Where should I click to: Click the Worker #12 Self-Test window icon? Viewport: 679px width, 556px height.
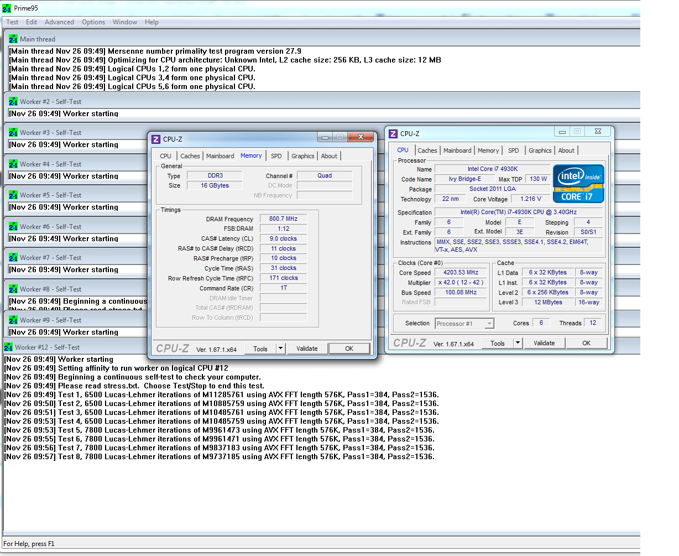(8, 347)
